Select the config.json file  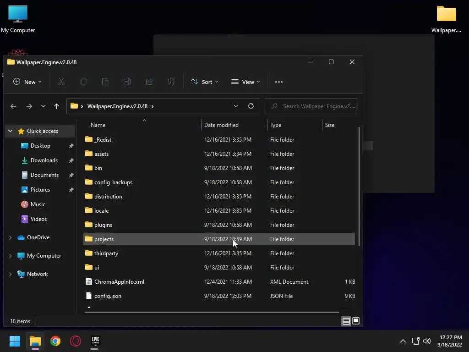pyautogui.click(x=219, y=296)
